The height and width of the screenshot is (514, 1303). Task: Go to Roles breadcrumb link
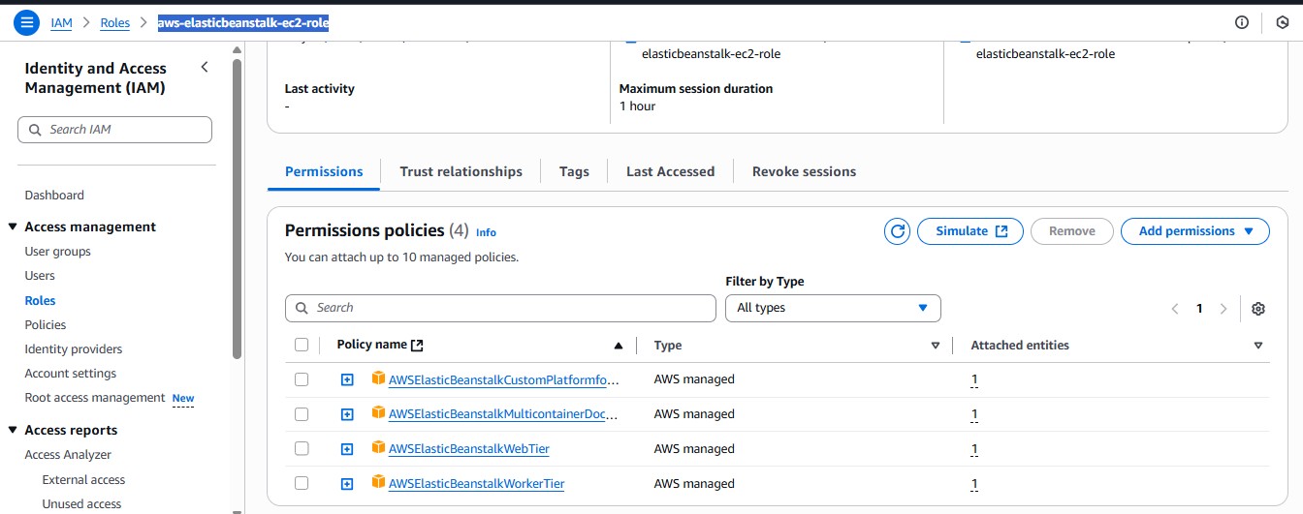coord(114,22)
